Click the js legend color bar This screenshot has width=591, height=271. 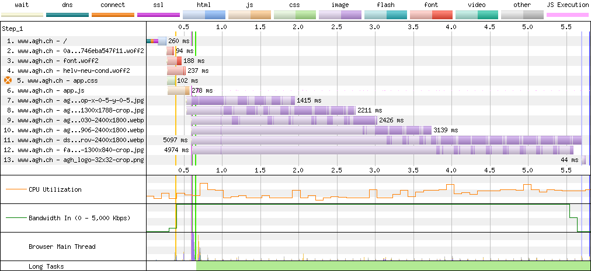(x=249, y=15)
